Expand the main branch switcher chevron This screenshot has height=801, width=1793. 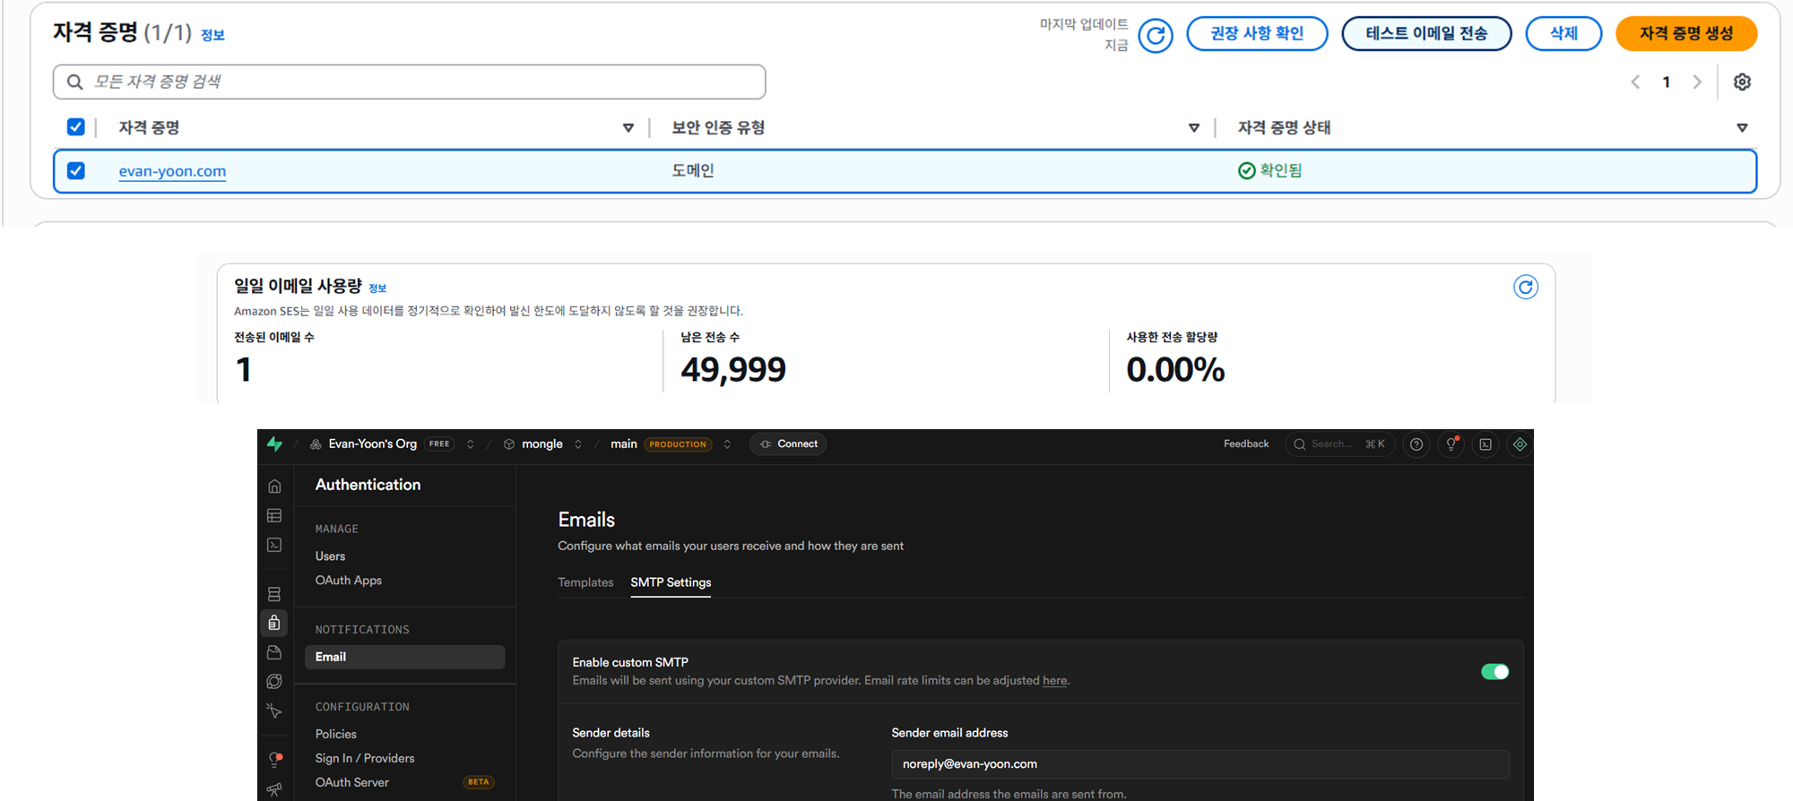coord(727,444)
